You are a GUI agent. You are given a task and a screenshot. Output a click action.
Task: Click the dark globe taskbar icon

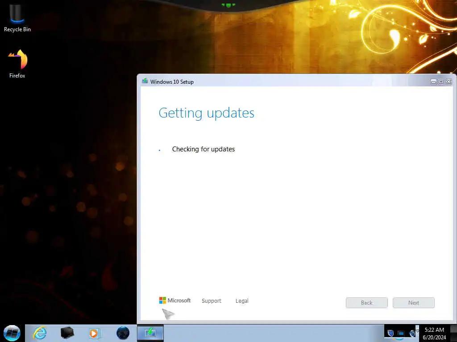click(123, 333)
